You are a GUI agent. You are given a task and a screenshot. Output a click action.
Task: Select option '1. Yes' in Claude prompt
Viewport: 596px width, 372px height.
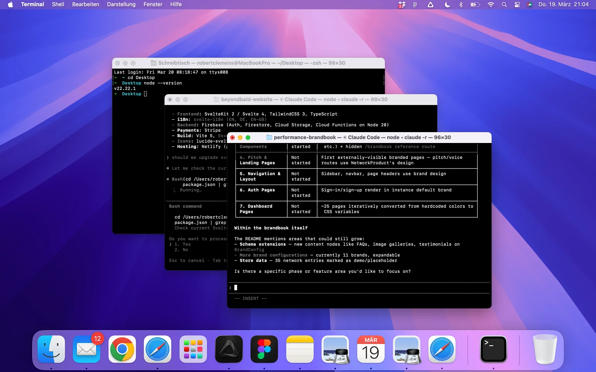coord(183,245)
